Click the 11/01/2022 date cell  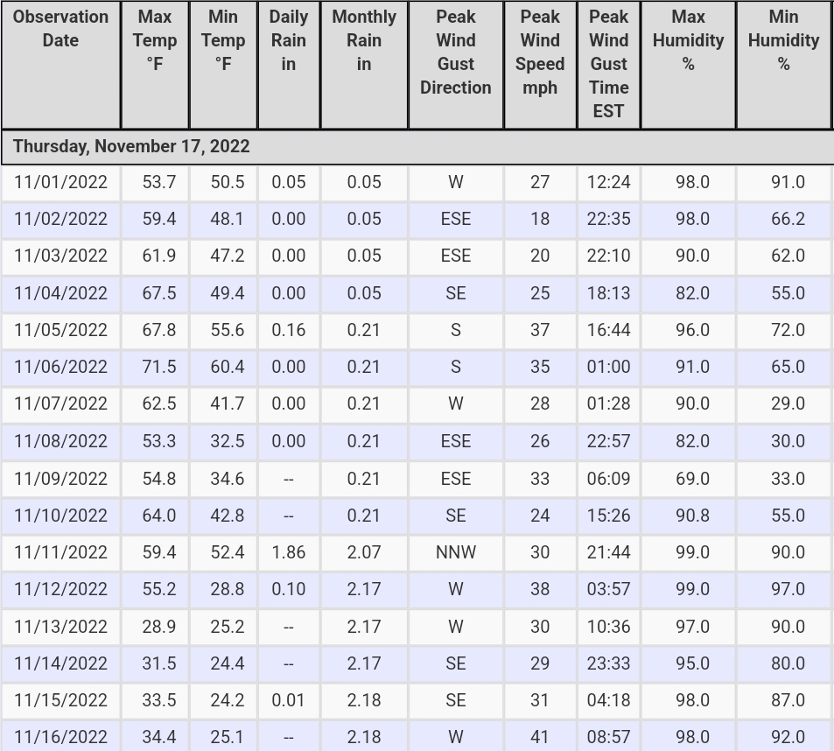point(60,182)
